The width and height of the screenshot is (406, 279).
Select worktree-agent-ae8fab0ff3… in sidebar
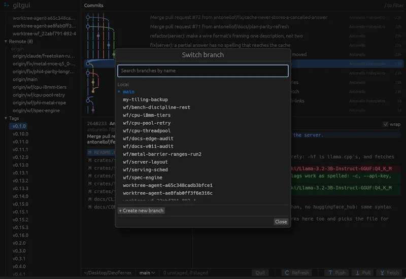click(x=44, y=26)
